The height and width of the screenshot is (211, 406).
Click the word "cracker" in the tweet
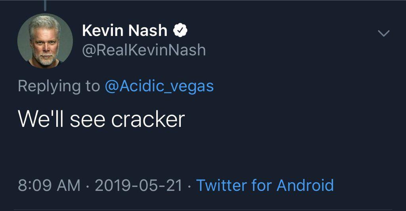(148, 119)
